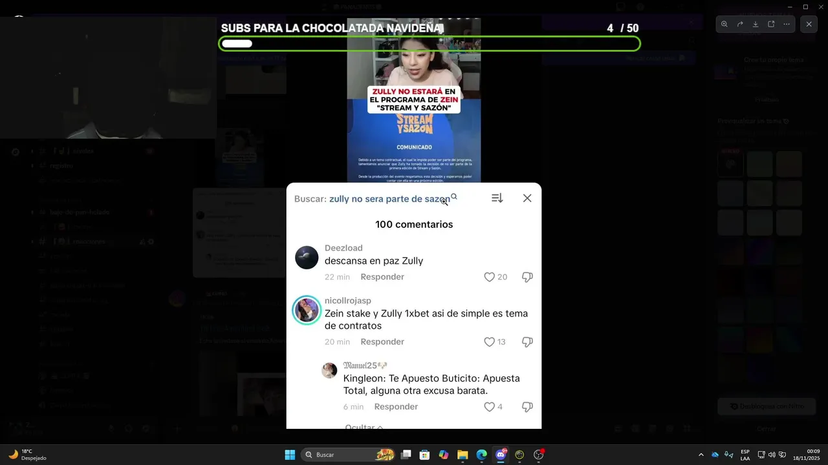The image size is (828, 465).
Task: Click the 'COMUNICADO' heading in the video
Action: tap(414, 147)
